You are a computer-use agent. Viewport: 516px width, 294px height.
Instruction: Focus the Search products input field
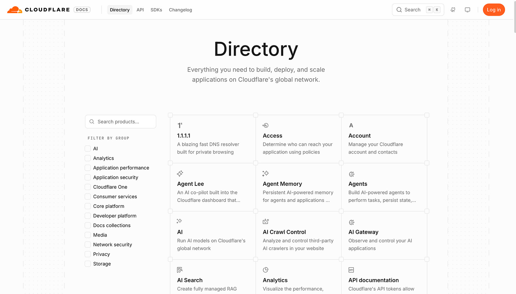[x=120, y=122]
